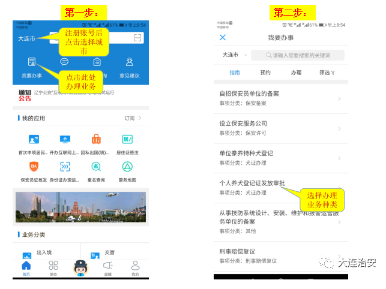Select 单位豢养特种犬登记 entry

(x=280, y=158)
